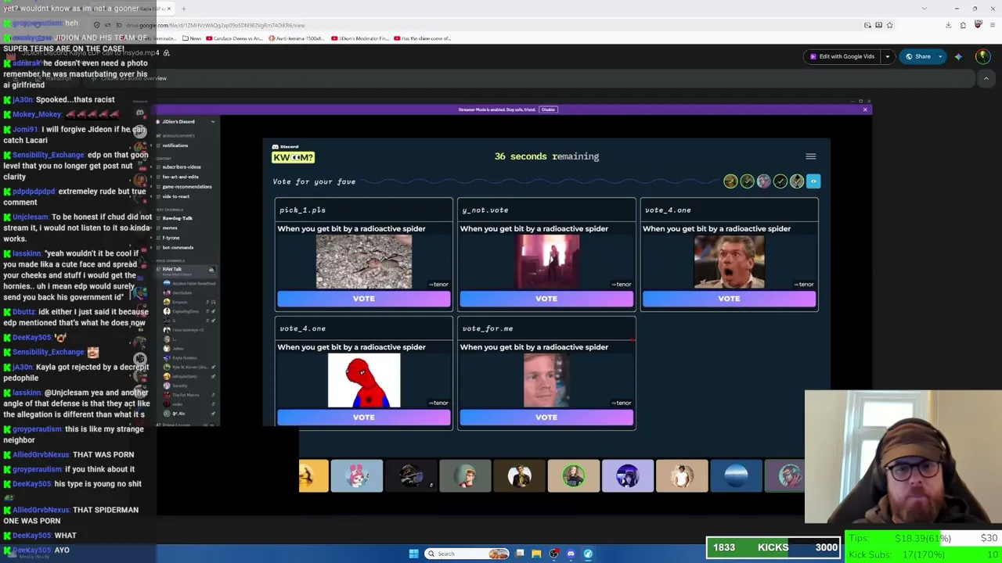
Task: Open the browser application menu
Action: 993,25
